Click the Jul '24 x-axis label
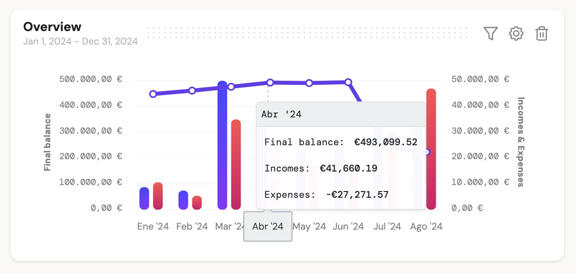576x273 pixels. (387, 226)
